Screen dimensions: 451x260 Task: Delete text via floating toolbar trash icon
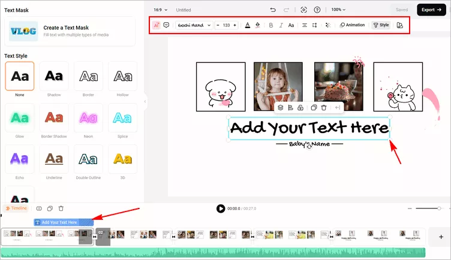(x=324, y=108)
